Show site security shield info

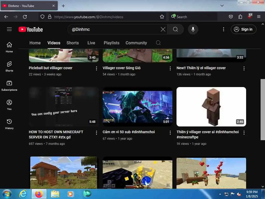click(42, 17)
